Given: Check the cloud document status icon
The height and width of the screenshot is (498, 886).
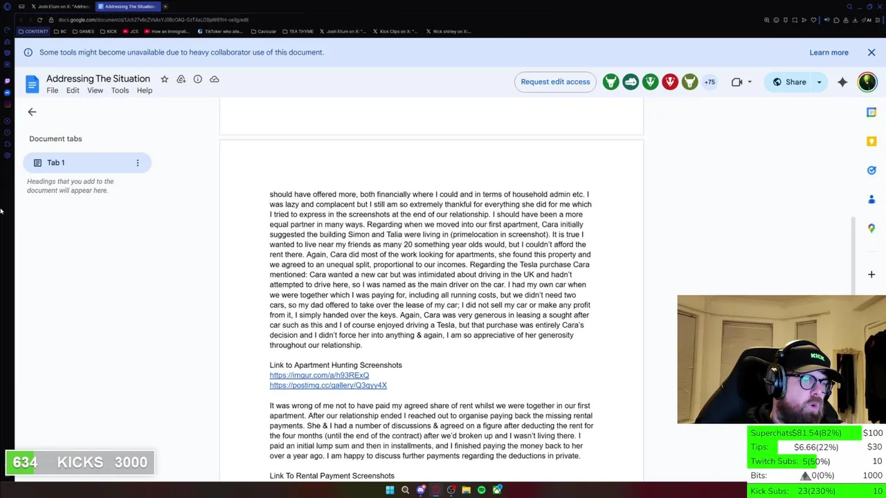Looking at the screenshot, I should 215,79.
